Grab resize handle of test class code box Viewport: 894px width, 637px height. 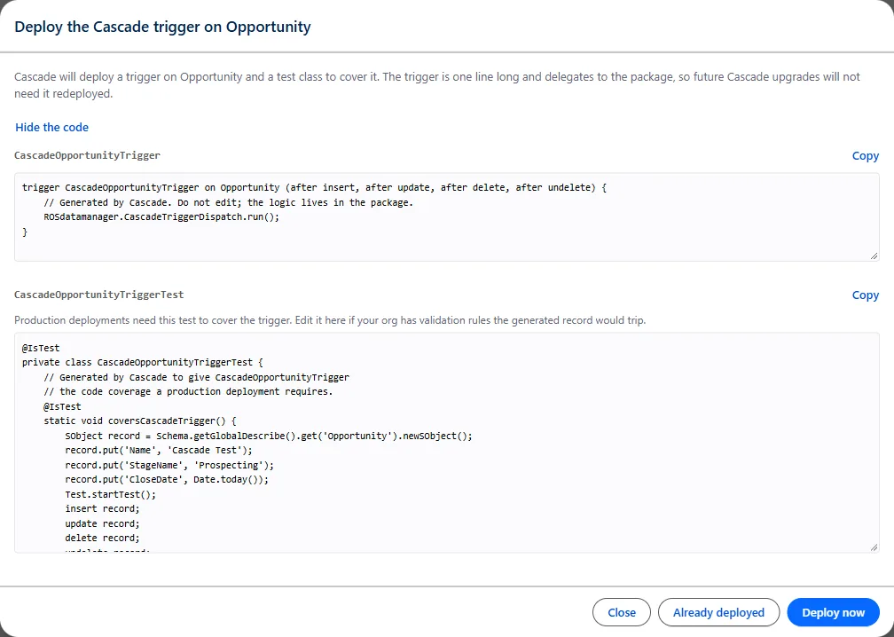874,547
